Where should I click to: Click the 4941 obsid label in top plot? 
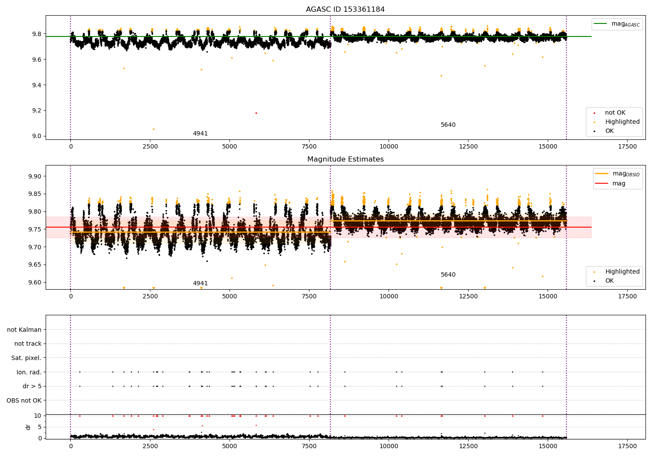click(x=200, y=134)
